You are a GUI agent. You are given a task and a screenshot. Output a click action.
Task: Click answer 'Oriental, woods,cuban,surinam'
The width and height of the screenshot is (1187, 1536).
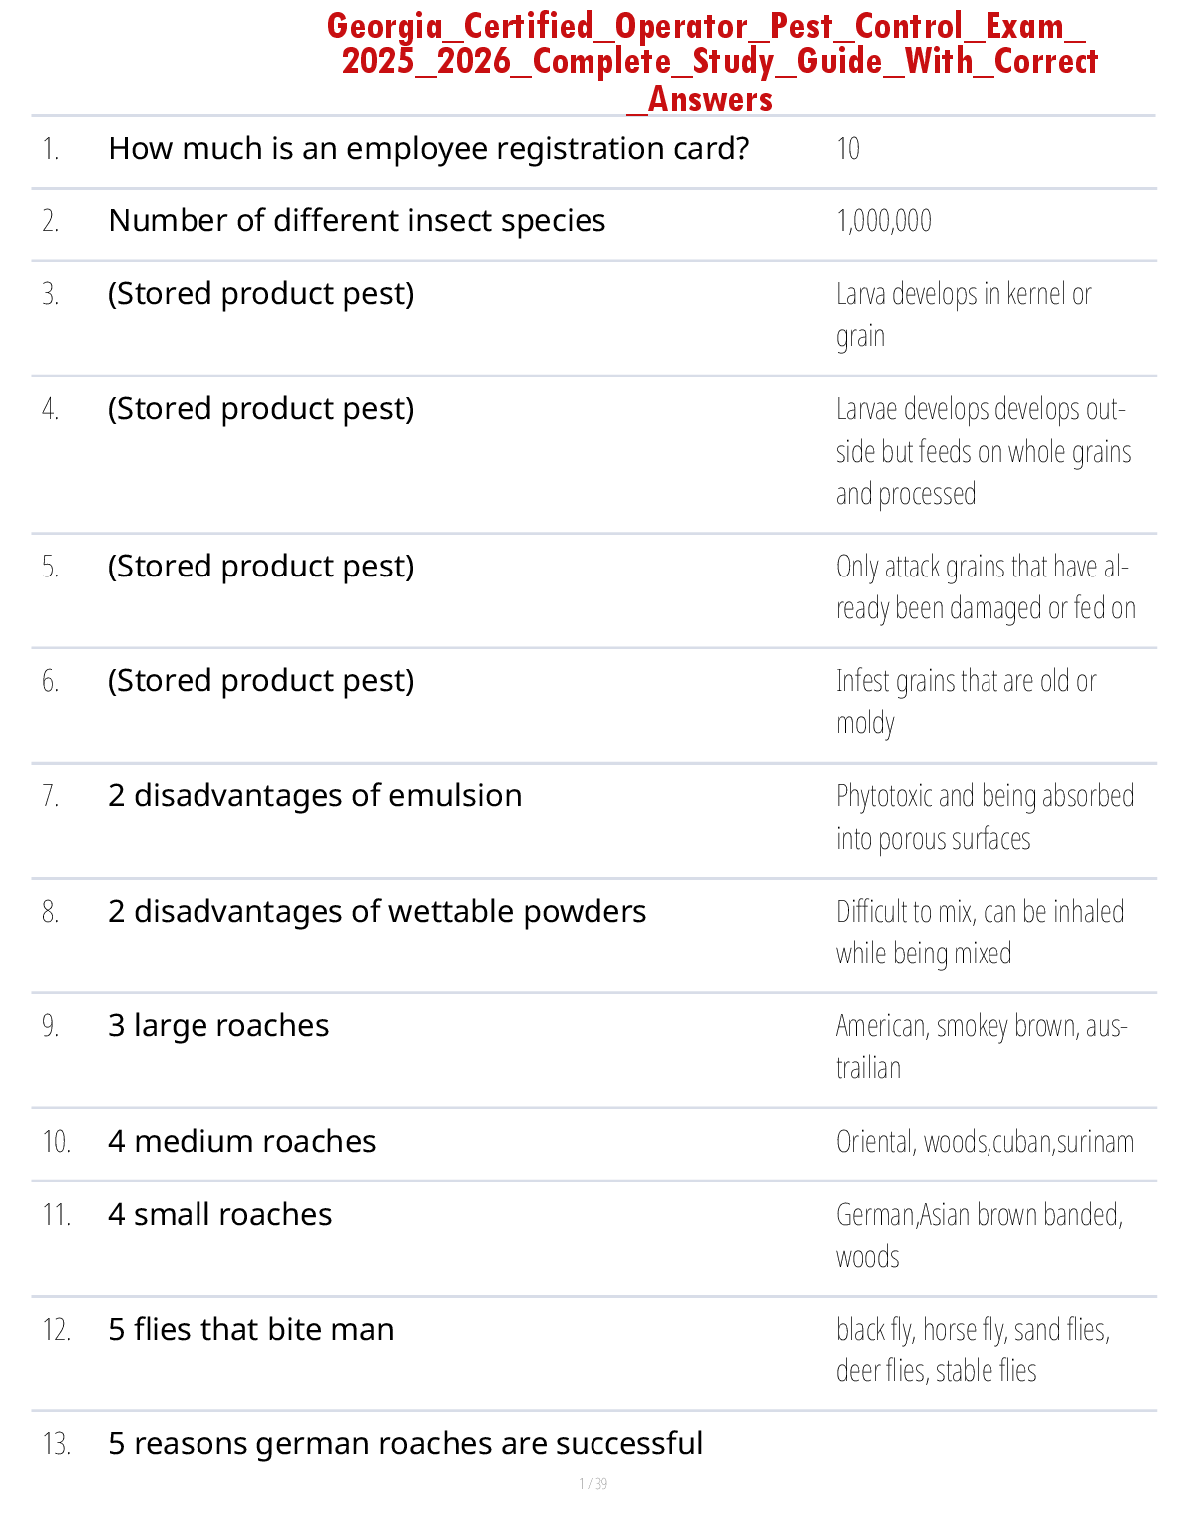coord(985,1142)
